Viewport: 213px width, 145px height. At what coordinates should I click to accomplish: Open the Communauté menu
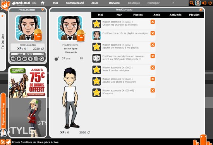click(75, 3)
